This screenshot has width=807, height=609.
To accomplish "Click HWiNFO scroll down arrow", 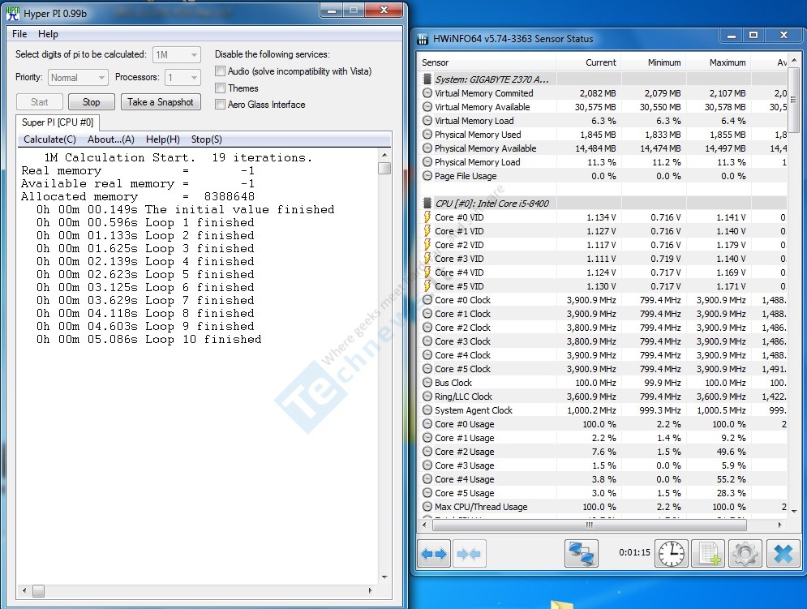I will [x=794, y=511].
